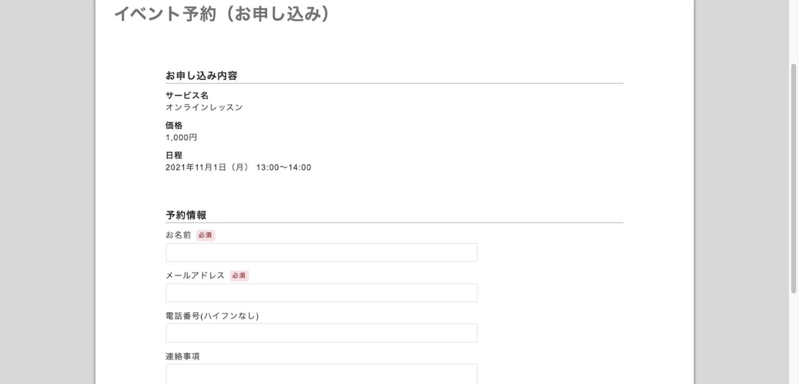This screenshot has width=798, height=384.
Task: Click the メールアドレス field label
Action: point(195,275)
